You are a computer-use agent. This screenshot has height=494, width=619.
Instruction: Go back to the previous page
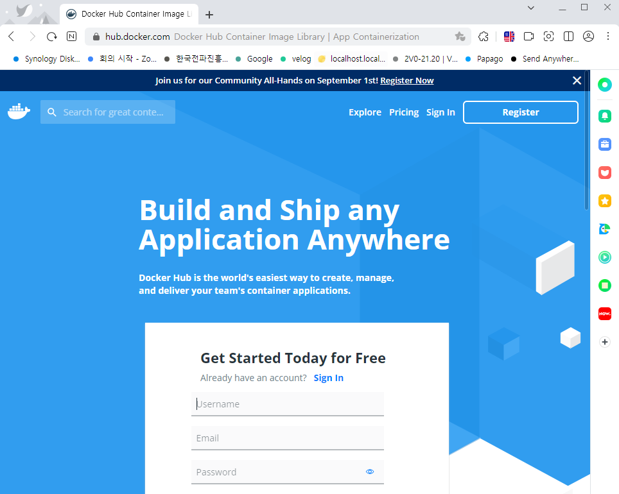click(12, 37)
